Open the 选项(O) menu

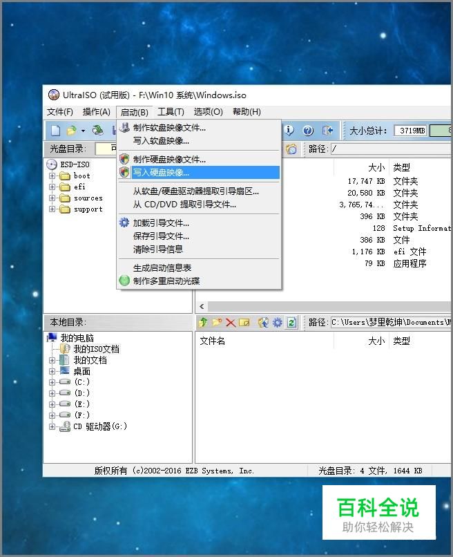[x=209, y=112]
